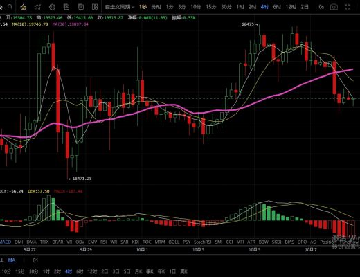Viewport: 360px width, 277px height.
Task: Select the 1秒 timeframe
Action: pyautogui.click(x=143, y=7)
